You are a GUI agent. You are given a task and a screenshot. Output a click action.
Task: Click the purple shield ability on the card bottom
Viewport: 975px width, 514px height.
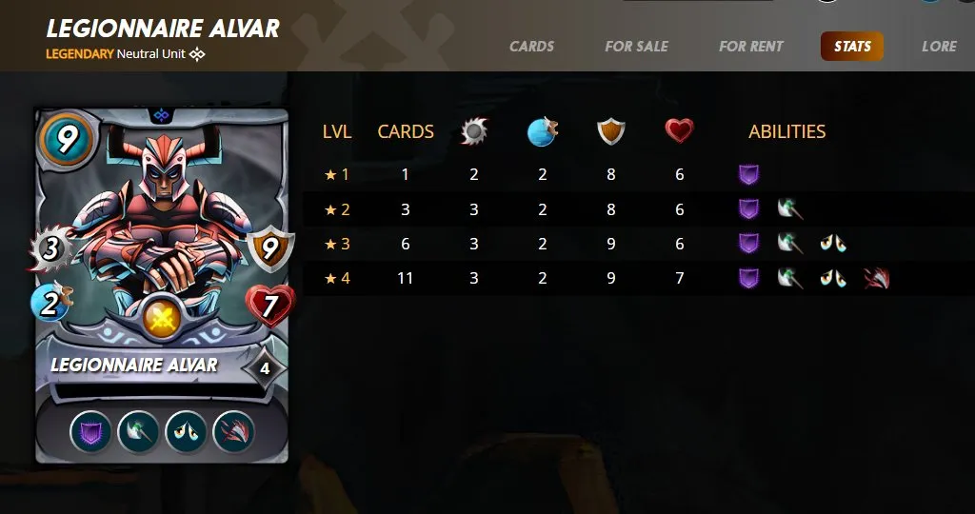(x=90, y=431)
